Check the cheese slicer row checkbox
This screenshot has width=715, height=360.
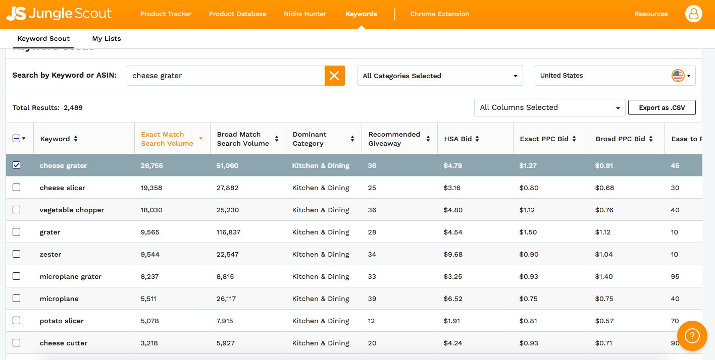tap(16, 188)
